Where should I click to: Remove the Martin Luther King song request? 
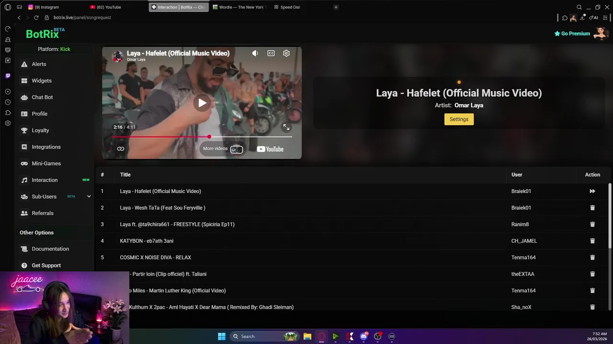point(592,290)
